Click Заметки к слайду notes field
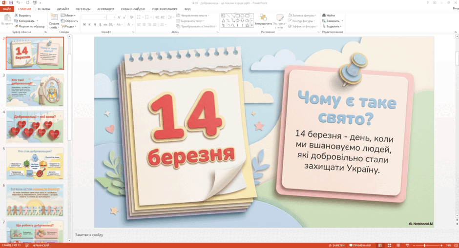The width and height of the screenshot is (459, 248). [x=89, y=235]
